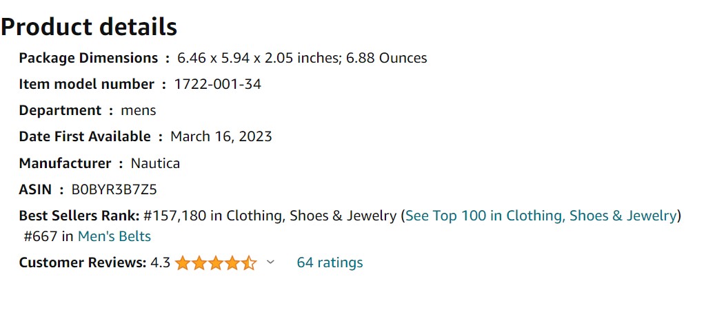Click the first star in the rating
706x321 pixels.
pos(182,262)
